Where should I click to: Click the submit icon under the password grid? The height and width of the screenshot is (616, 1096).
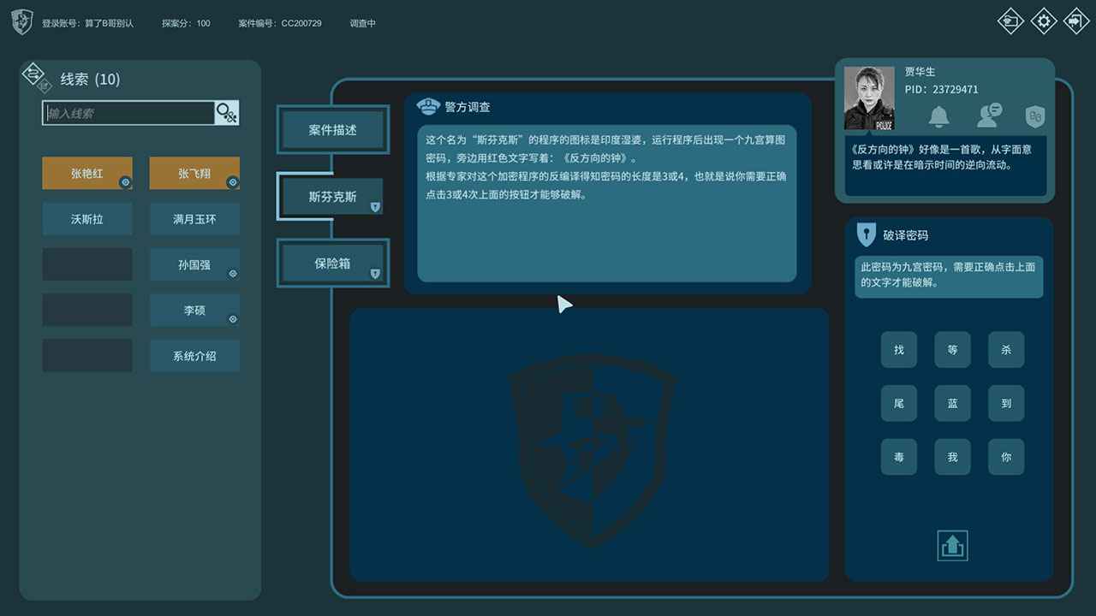(951, 545)
